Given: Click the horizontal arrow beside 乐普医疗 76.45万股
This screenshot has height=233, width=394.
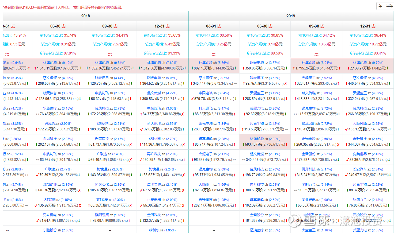Looking at the screenshot, I should pyautogui.click(x=38, y=114).
